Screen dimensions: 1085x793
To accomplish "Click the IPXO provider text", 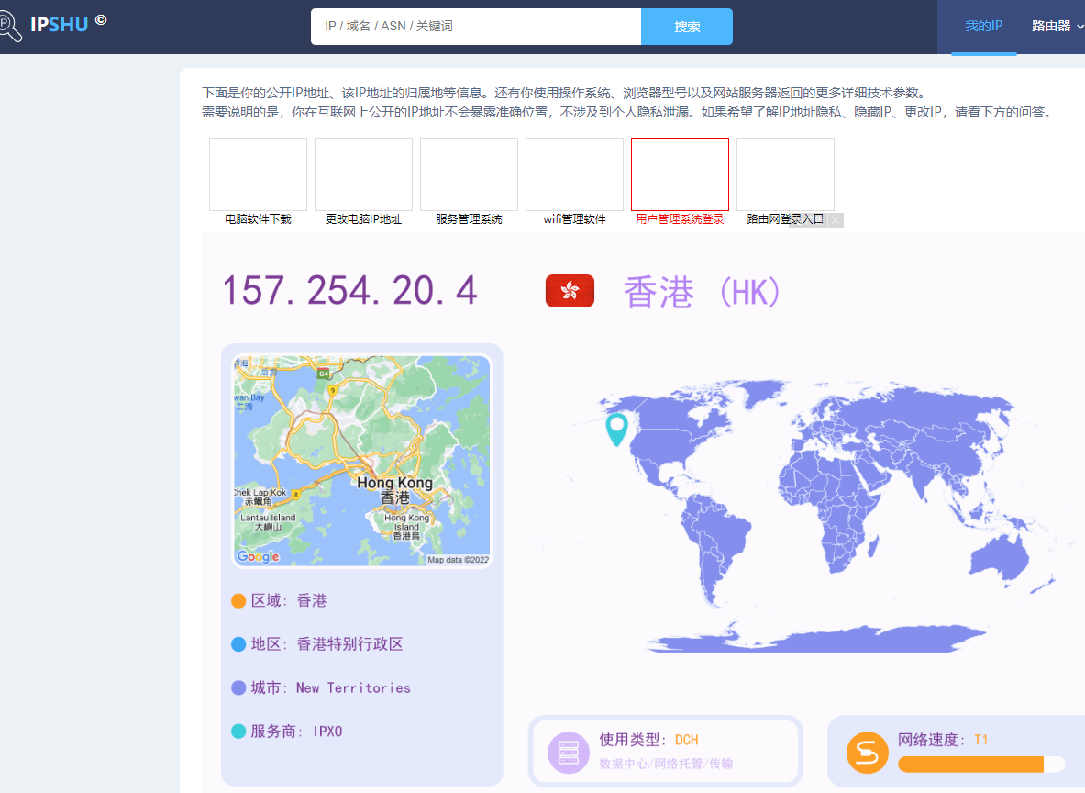I will [x=328, y=732].
